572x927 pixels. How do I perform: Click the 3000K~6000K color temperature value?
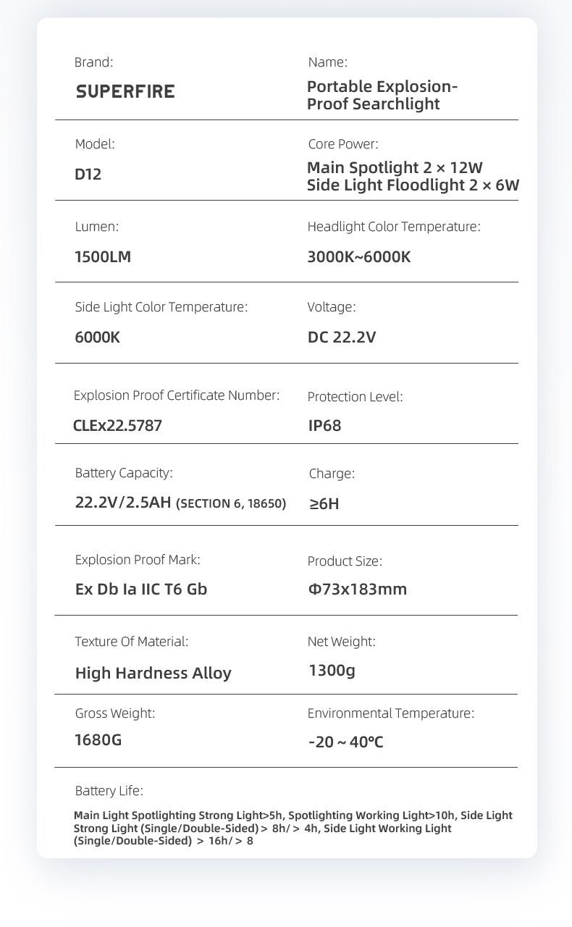point(358,256)
